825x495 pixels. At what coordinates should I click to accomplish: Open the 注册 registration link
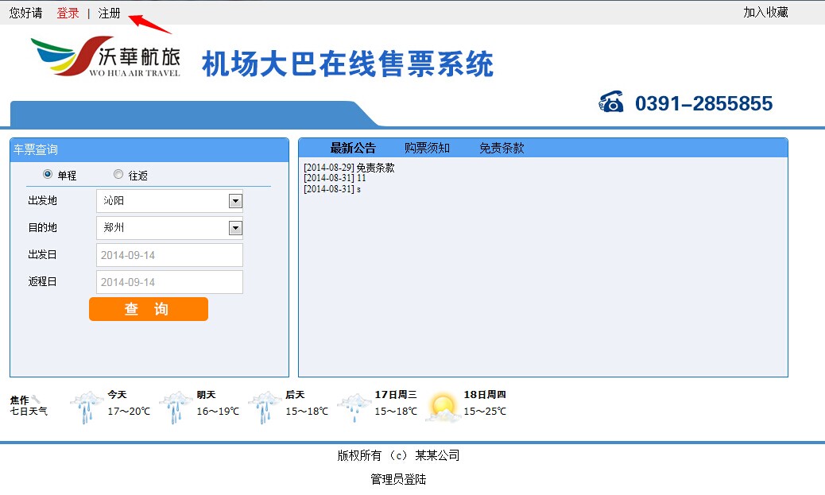point(110,13)
